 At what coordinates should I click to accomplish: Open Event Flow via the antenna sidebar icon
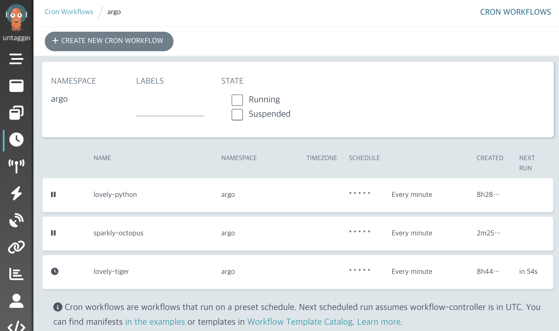16,165
